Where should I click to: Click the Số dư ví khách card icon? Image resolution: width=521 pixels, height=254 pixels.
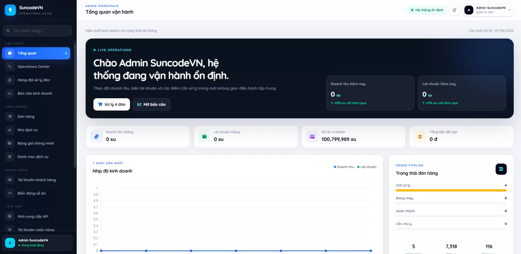point(312,137)
